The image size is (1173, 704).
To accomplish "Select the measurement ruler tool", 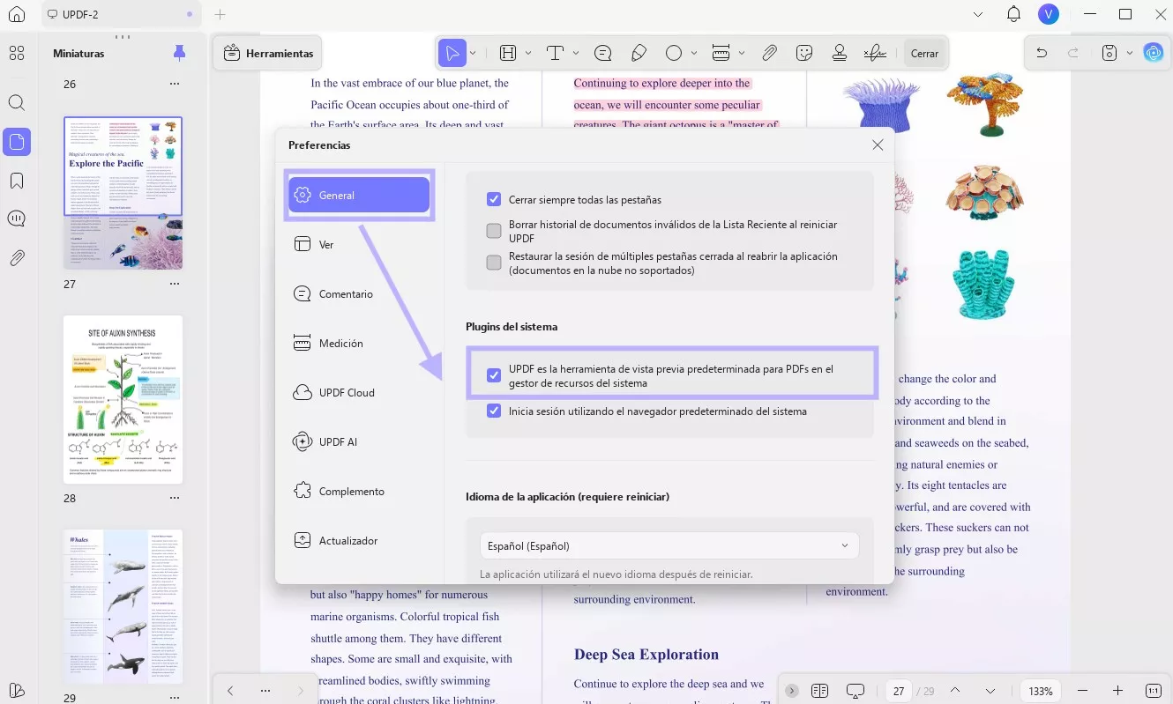I will tap(721, 54).
